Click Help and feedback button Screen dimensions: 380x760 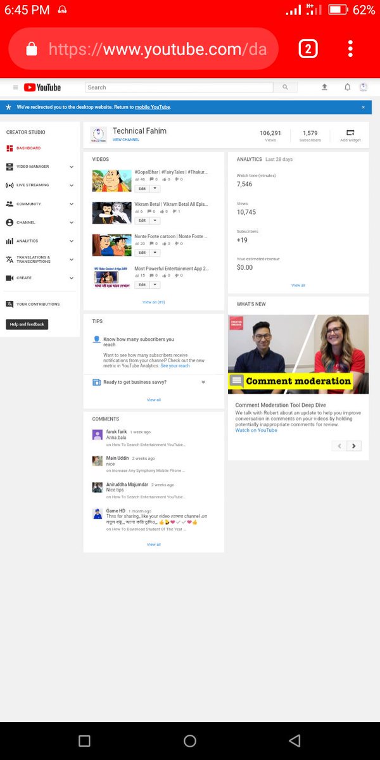(27, 324)
